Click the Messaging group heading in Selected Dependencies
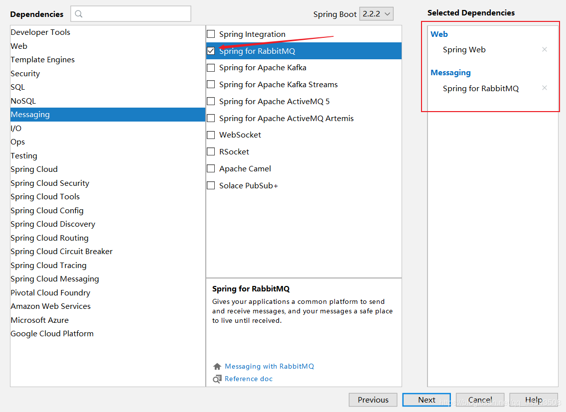This screenshot has height=412, width=566. [x=450, y=73]
